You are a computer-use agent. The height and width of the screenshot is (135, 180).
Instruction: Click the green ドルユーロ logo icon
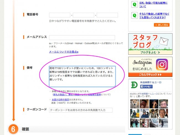tap(134, 85)
